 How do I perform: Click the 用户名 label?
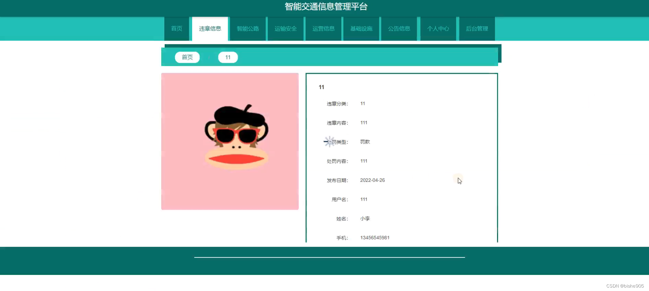pos(340,199)
